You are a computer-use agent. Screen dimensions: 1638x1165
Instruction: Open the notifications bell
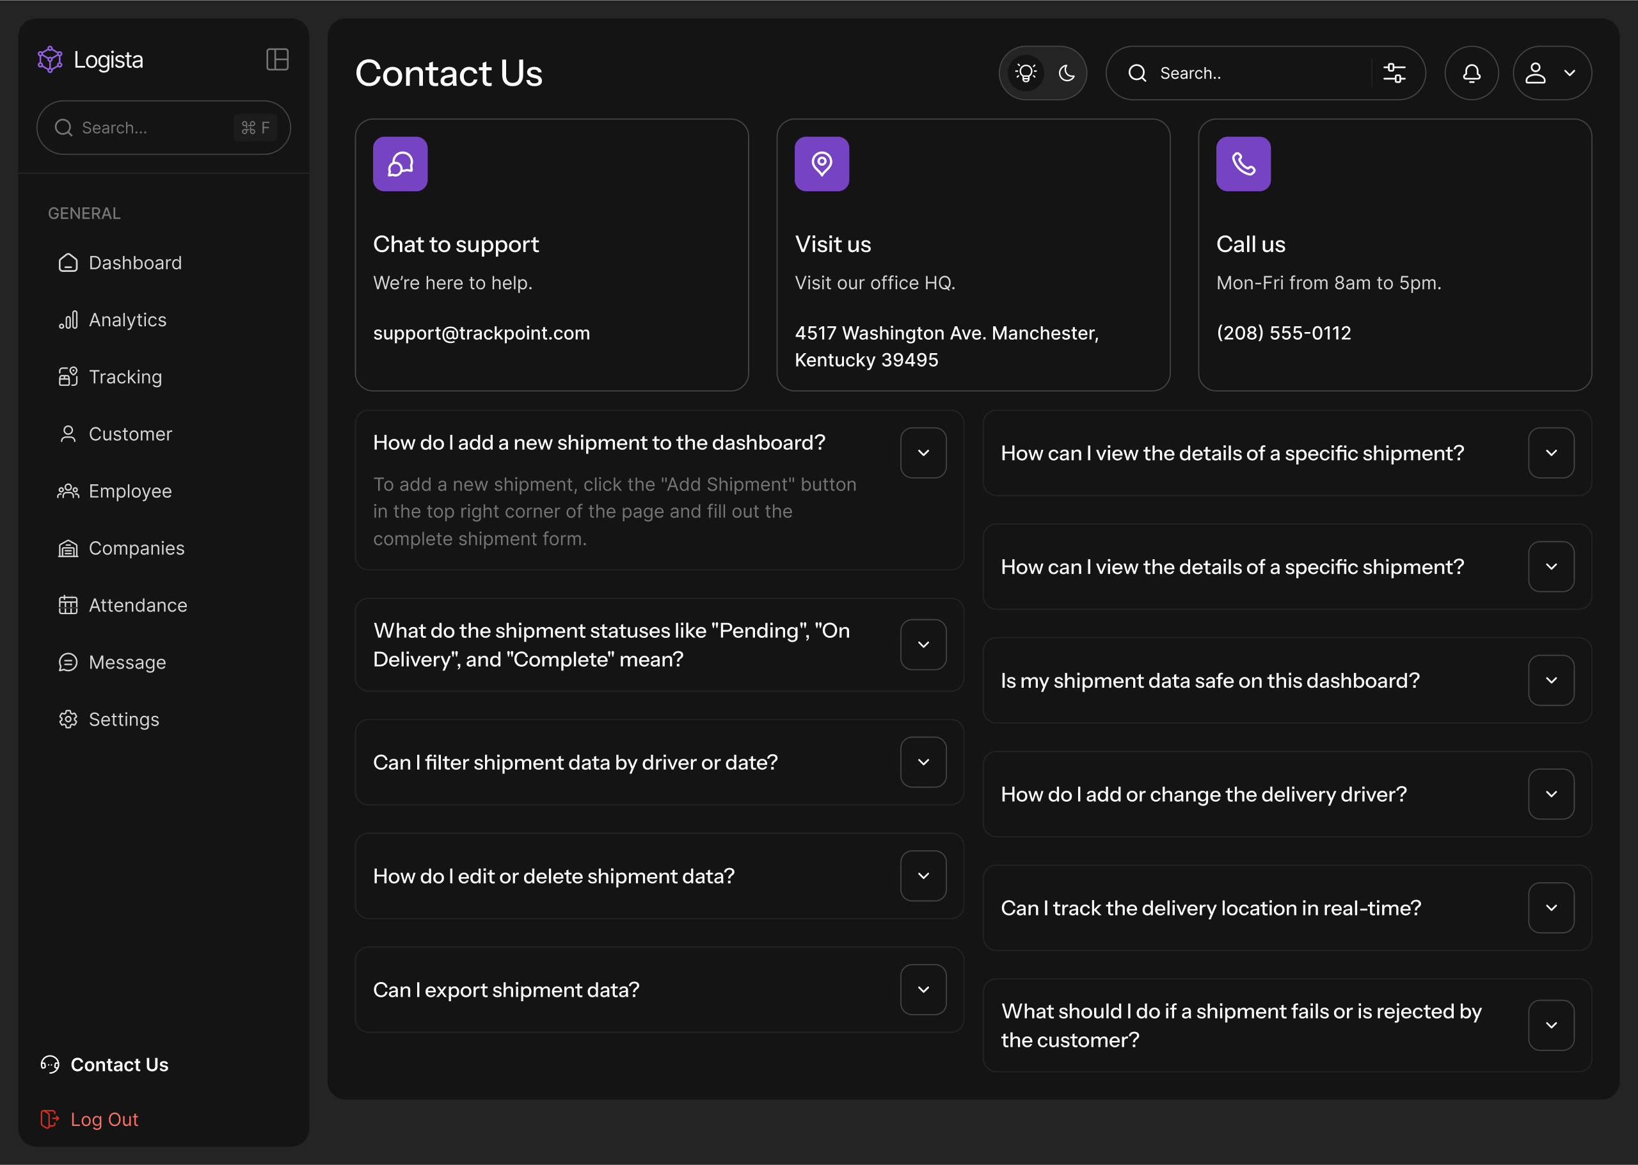point(1471,73)
